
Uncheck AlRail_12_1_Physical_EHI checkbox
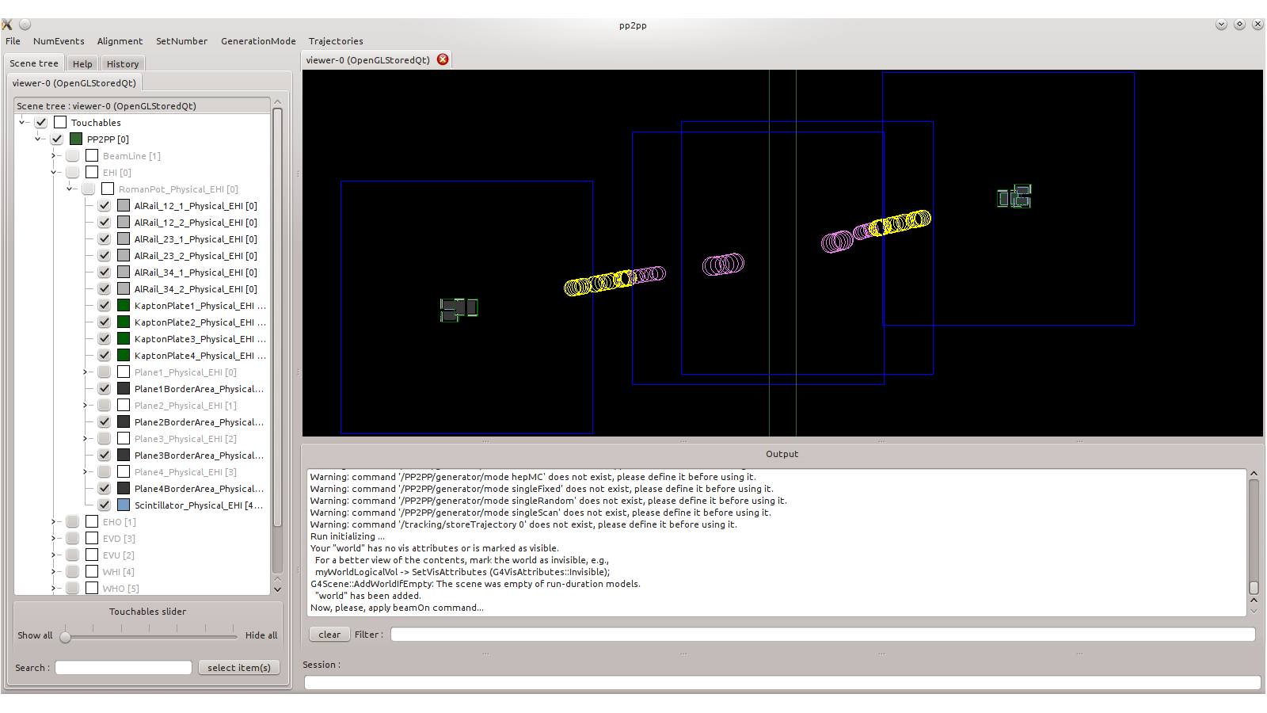(x=105, y=206)
